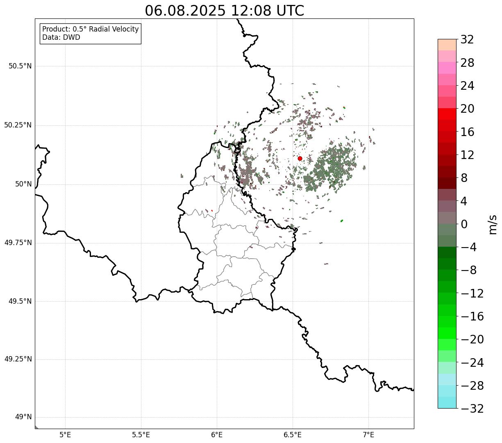Click the 6.5°E longitude label
This screenshot has height=443, width=502.
point(293,435)
